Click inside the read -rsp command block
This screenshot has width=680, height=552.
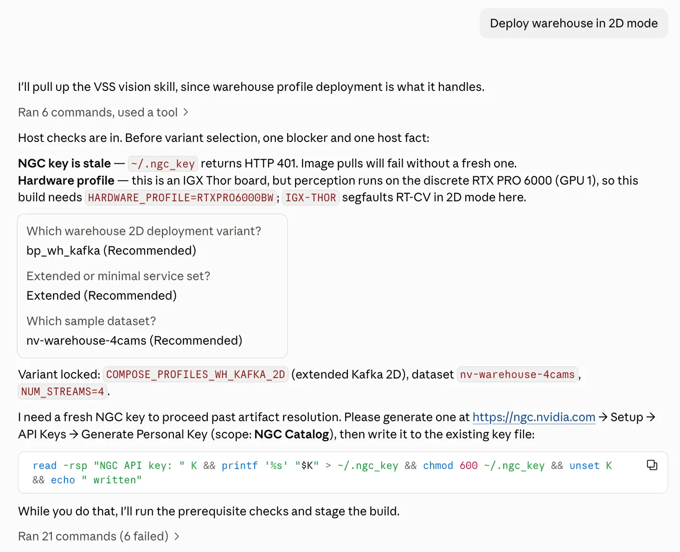pos(343,472)
